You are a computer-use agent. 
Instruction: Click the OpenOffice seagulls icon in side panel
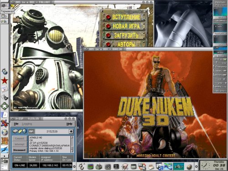pyautogui.click(x=5, y=150)
